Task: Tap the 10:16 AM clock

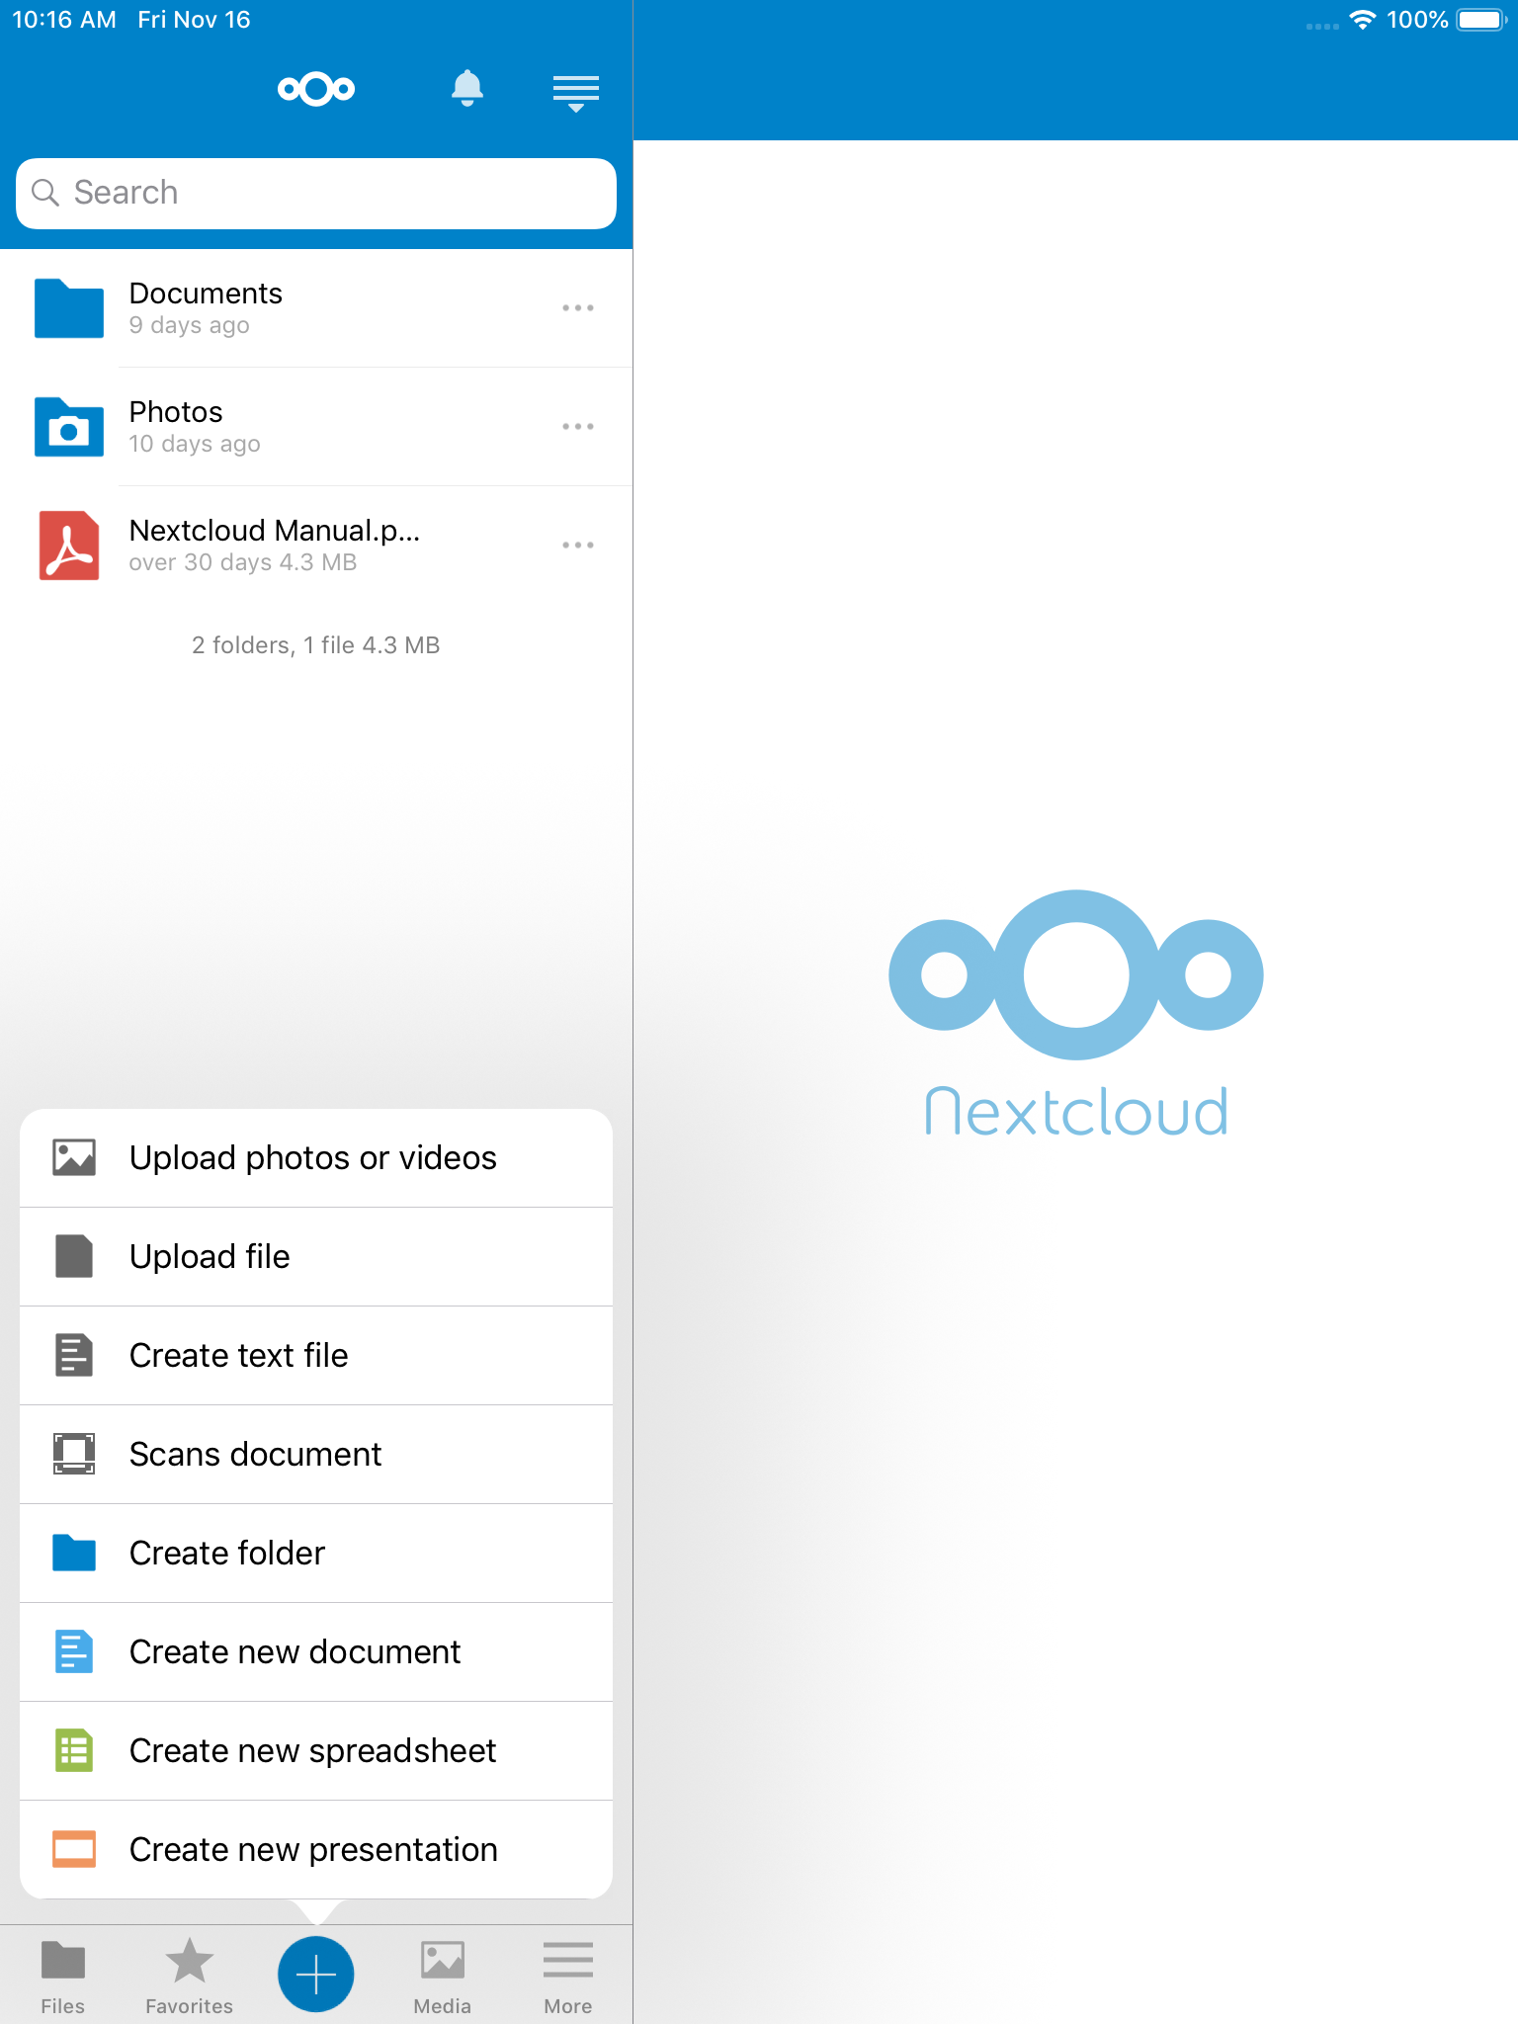Action: [x=64, y=20]
